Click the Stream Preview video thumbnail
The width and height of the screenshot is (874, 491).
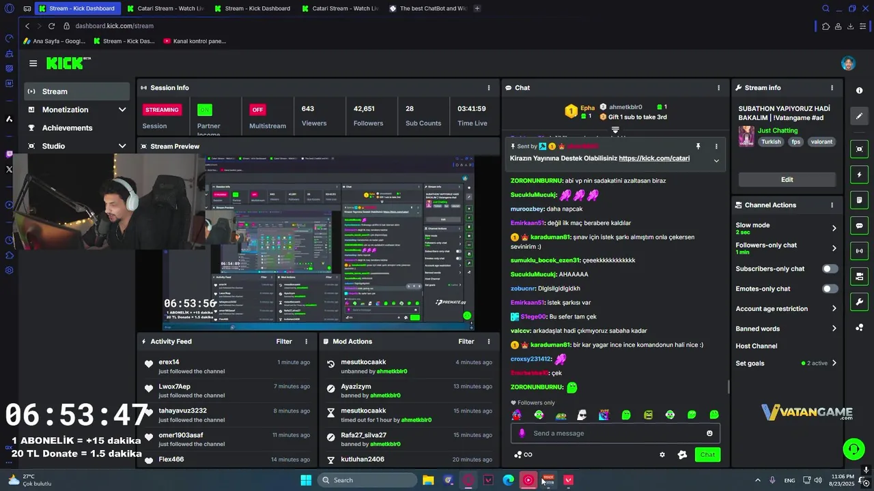tap(319, 242)
